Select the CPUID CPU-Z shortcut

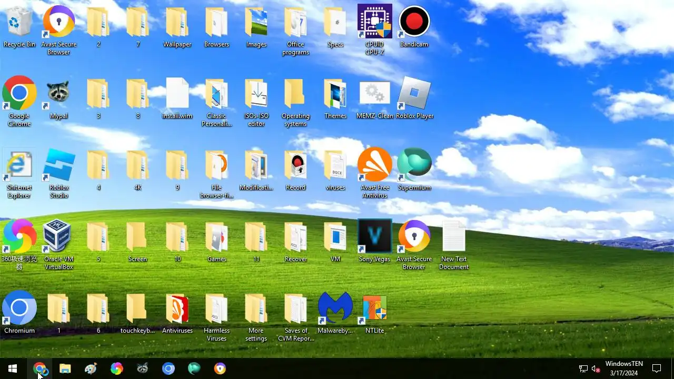coord(374,31)
